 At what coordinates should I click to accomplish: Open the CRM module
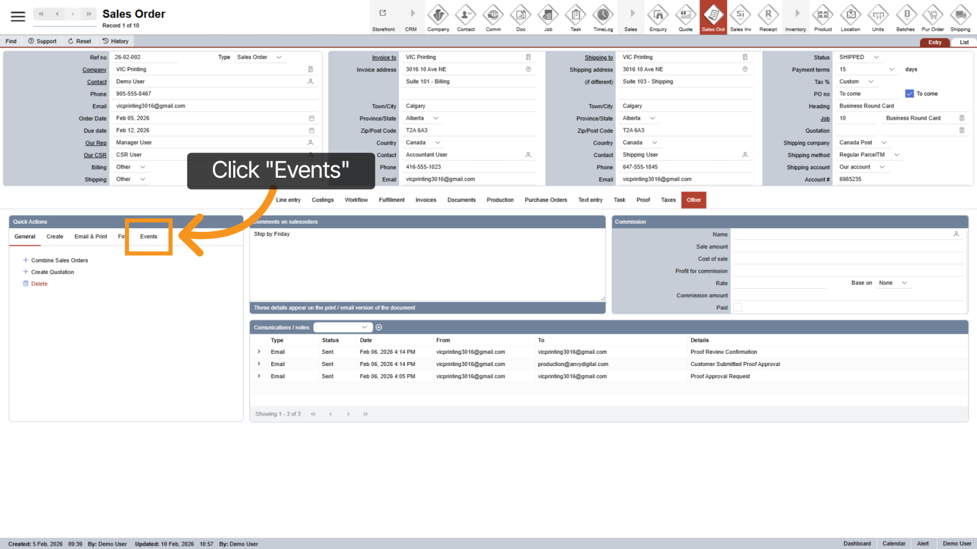pyautogui.click(x=411, y=17)
